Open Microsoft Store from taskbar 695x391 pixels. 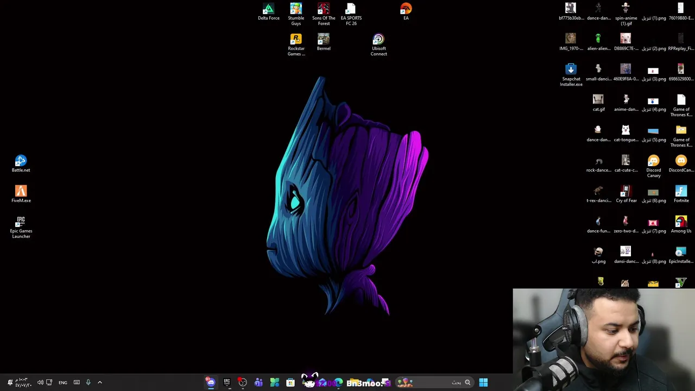pyautogui.click(x=290, y=382)
